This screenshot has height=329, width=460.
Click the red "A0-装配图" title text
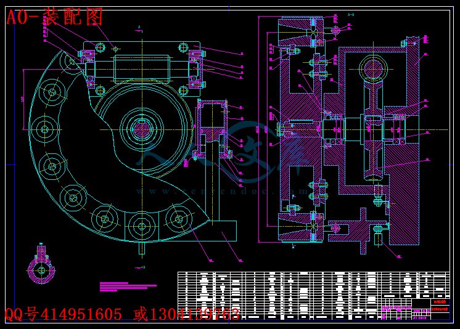pos(54,17)
